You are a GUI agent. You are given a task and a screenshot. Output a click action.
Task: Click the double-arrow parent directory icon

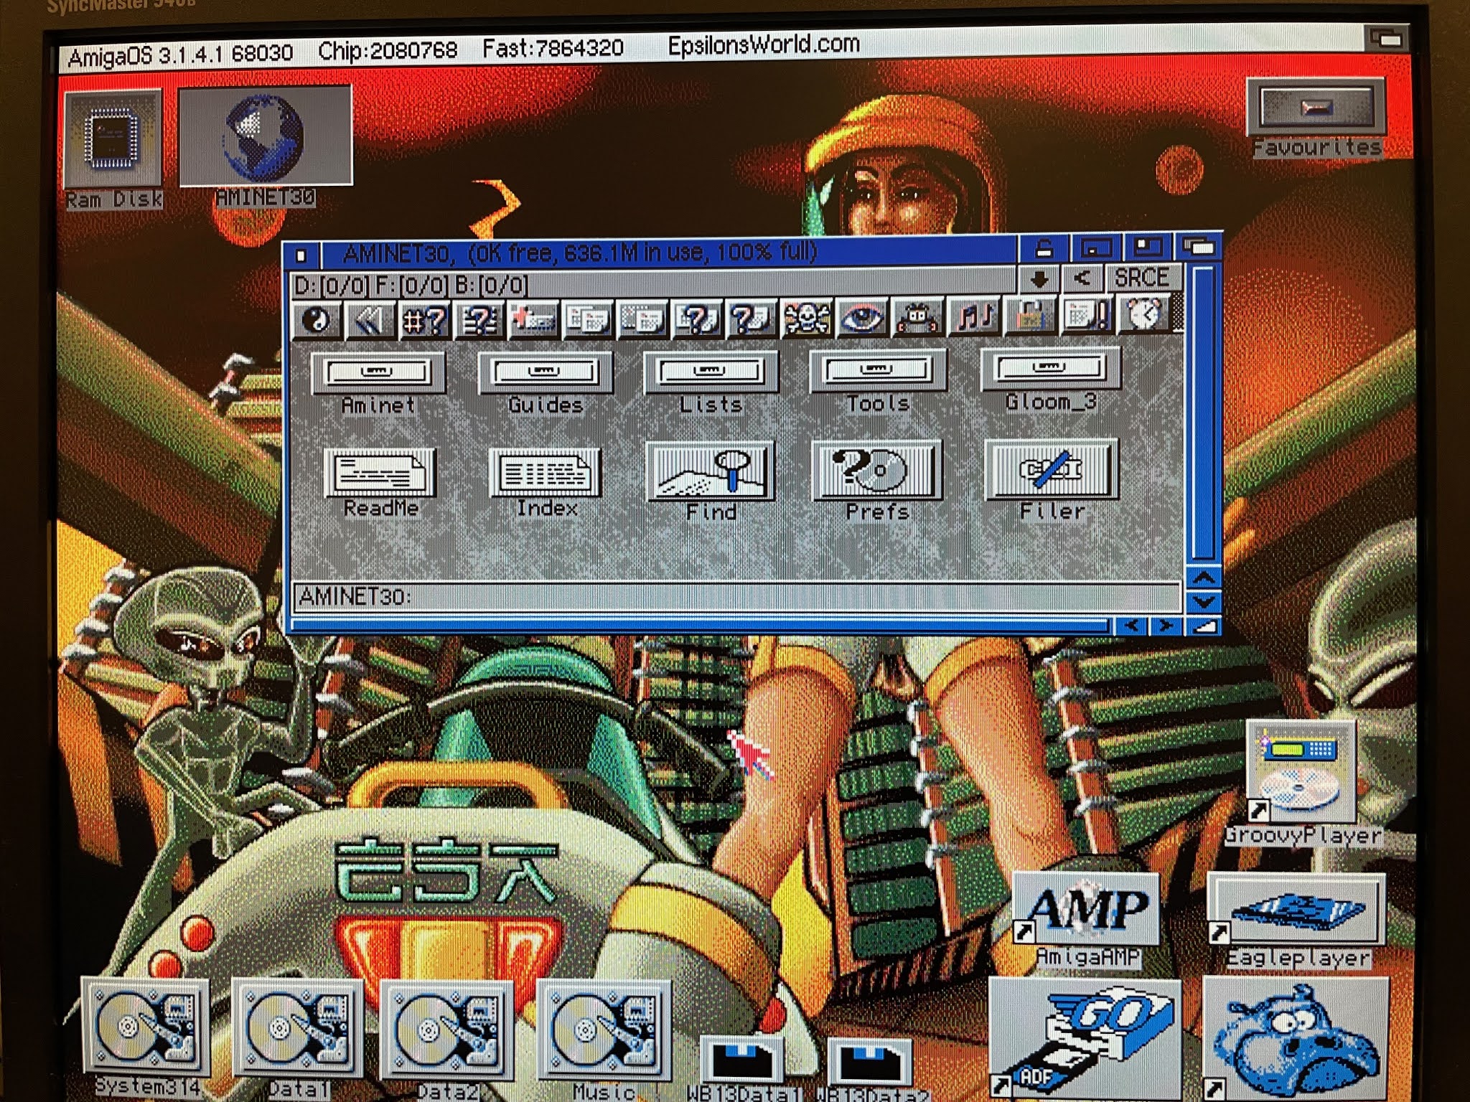370,319
